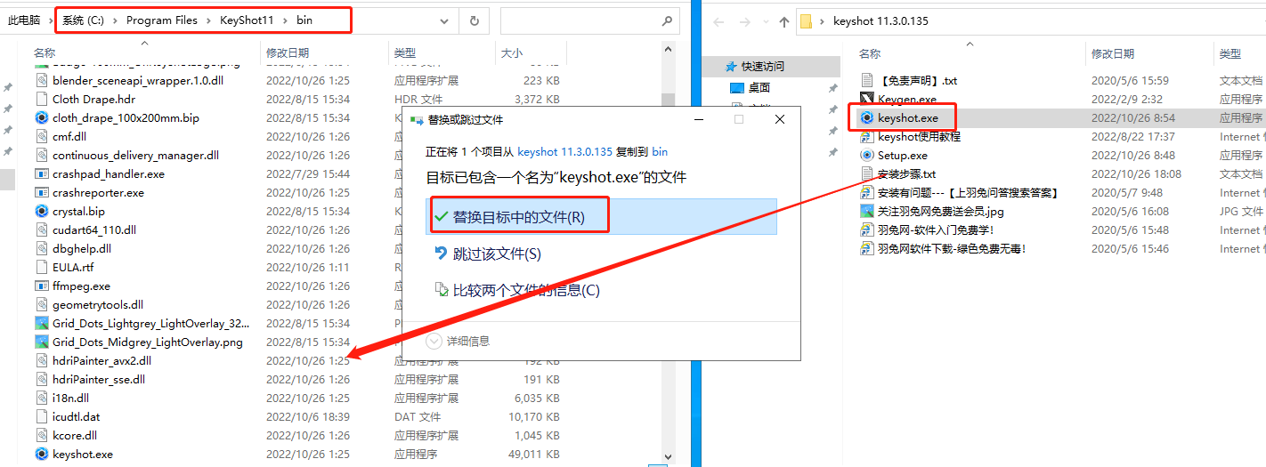Select i18n.dll file name
The image size is (1266, 467).
click(x=70, y=398)
